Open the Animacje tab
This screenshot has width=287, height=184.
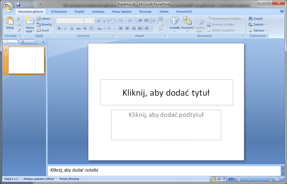(98, 12)
